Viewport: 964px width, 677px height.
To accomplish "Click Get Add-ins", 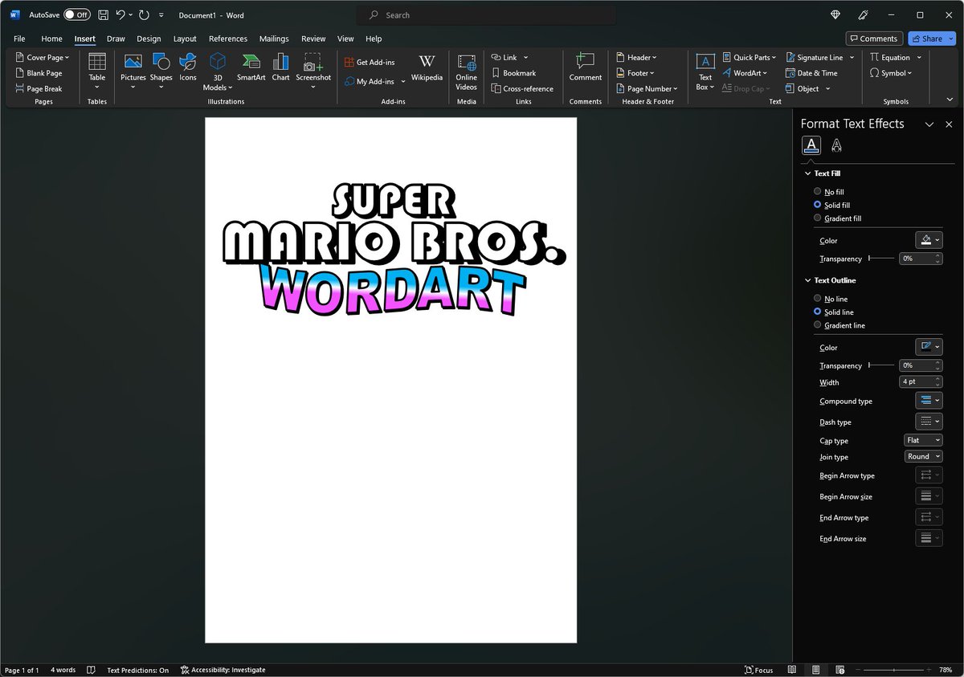I will pos(370,62).
